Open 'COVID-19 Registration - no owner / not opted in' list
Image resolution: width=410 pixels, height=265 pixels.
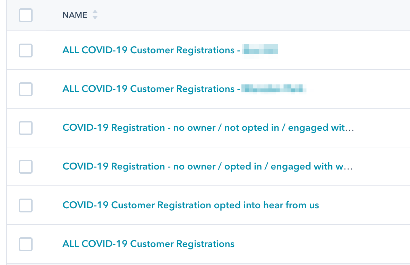pyautogui.click(x=208, y=128)
